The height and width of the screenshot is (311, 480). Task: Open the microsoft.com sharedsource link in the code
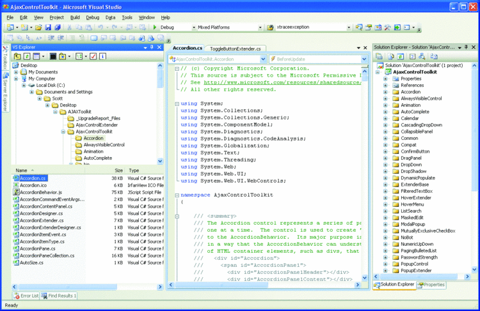[282, 82]
